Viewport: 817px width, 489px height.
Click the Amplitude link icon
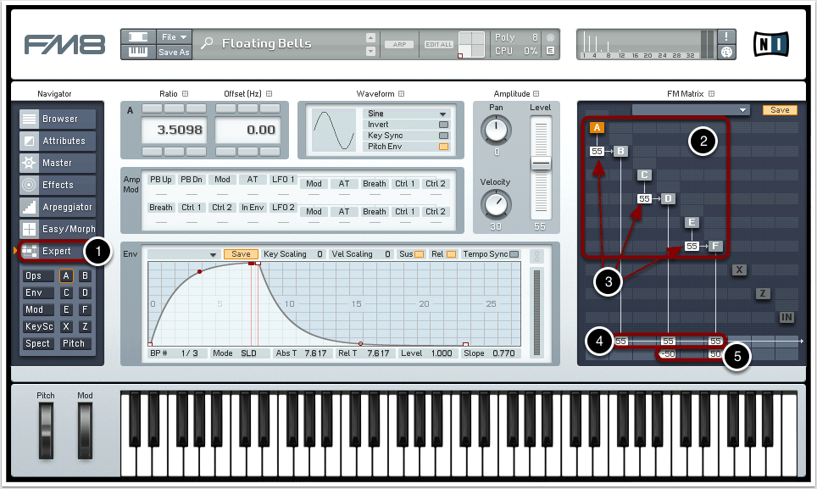[536, 94]
